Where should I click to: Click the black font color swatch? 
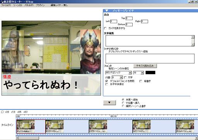150,73
